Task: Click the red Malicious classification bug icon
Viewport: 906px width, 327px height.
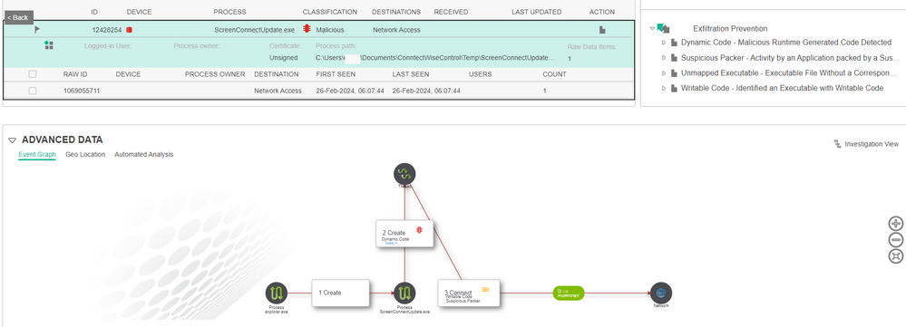Action: pyautogui.click(x=307, y=29)
